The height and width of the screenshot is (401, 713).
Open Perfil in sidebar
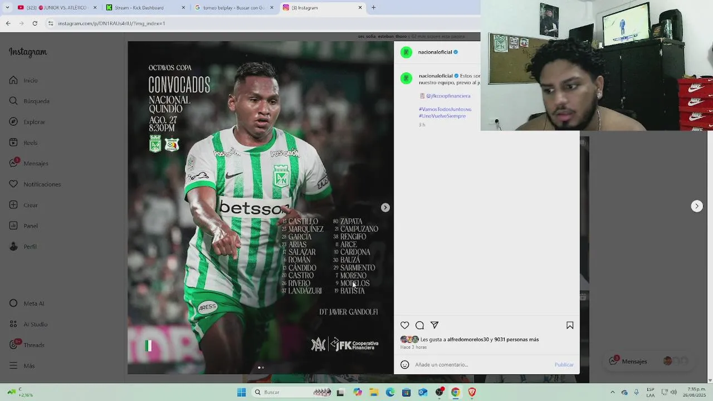coord(23,246)
